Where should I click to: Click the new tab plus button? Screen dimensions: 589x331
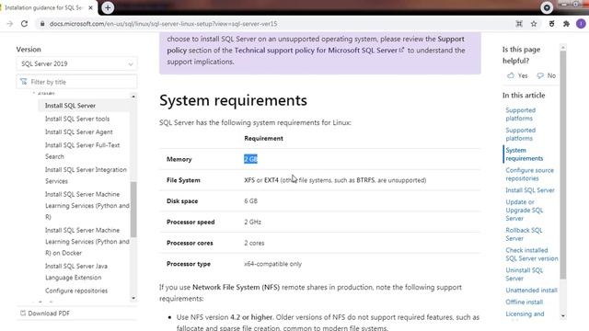tap(108, 7)
